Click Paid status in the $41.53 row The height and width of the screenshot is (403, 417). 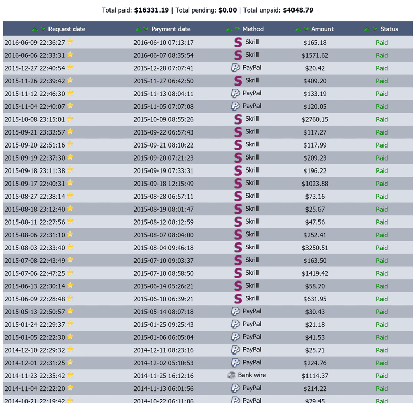(382, 337)
